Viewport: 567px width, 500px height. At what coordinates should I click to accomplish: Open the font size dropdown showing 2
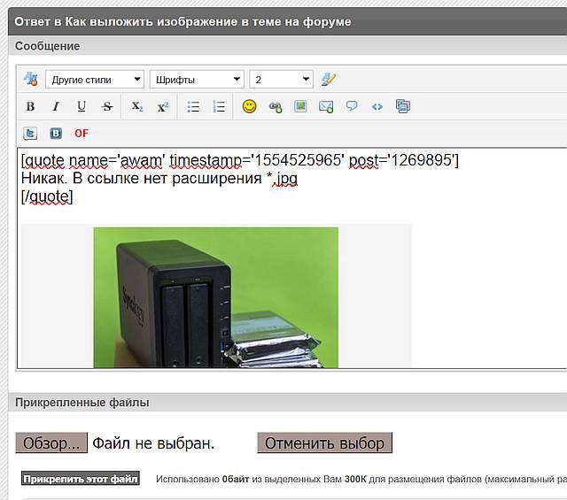[282, 79]
